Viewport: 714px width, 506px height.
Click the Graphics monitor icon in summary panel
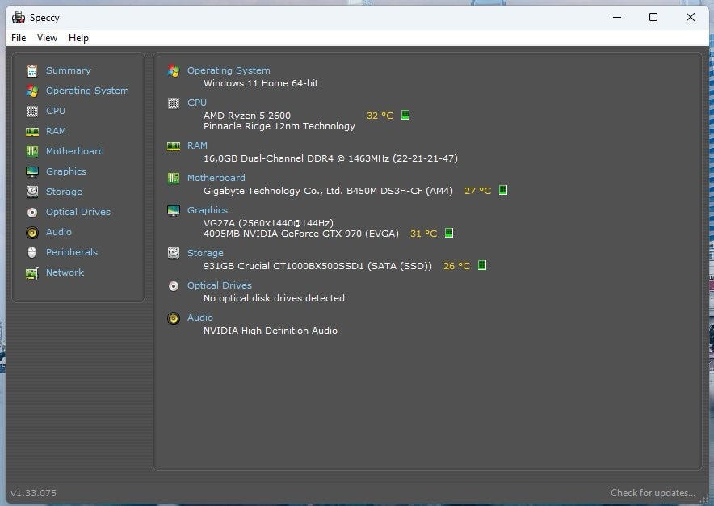tap(174, 211)
